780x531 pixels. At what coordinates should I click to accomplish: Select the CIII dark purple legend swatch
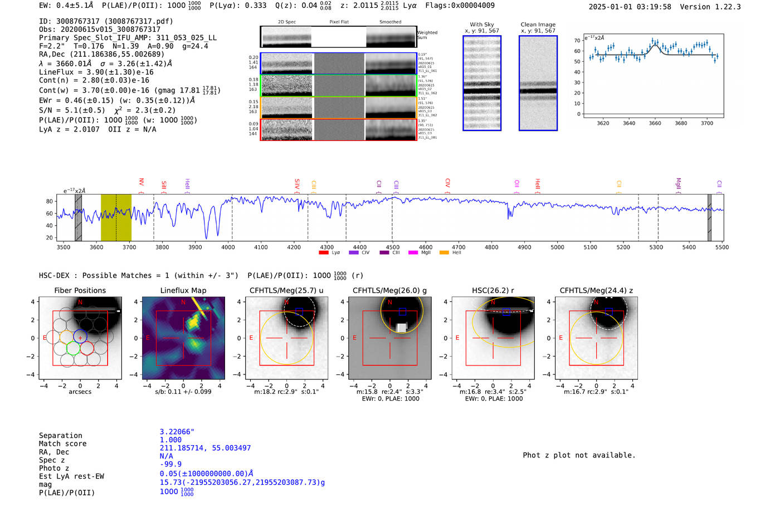384,252
